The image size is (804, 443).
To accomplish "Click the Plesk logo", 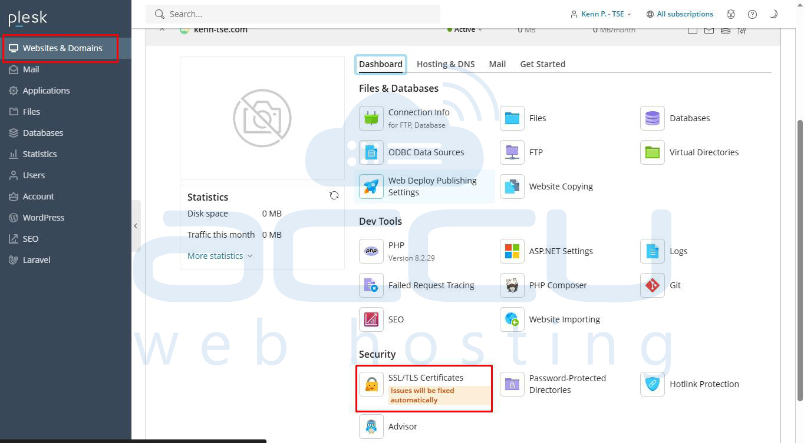I will (28, 18).
